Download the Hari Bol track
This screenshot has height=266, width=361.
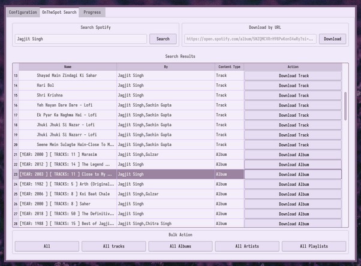click(293, 86)
